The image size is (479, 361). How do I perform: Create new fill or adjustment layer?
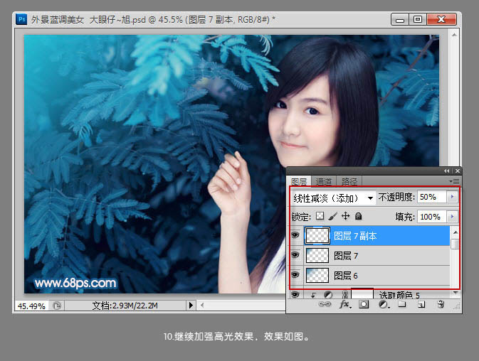(x=383, y=304)
